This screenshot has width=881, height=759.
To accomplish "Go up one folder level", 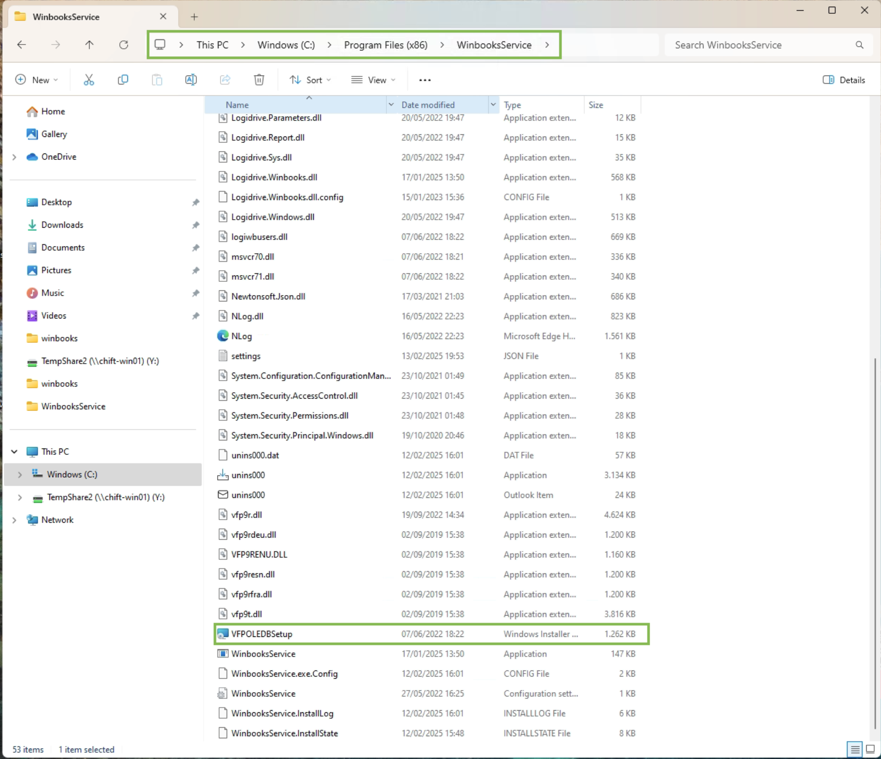I will click(x=89, y=45).
